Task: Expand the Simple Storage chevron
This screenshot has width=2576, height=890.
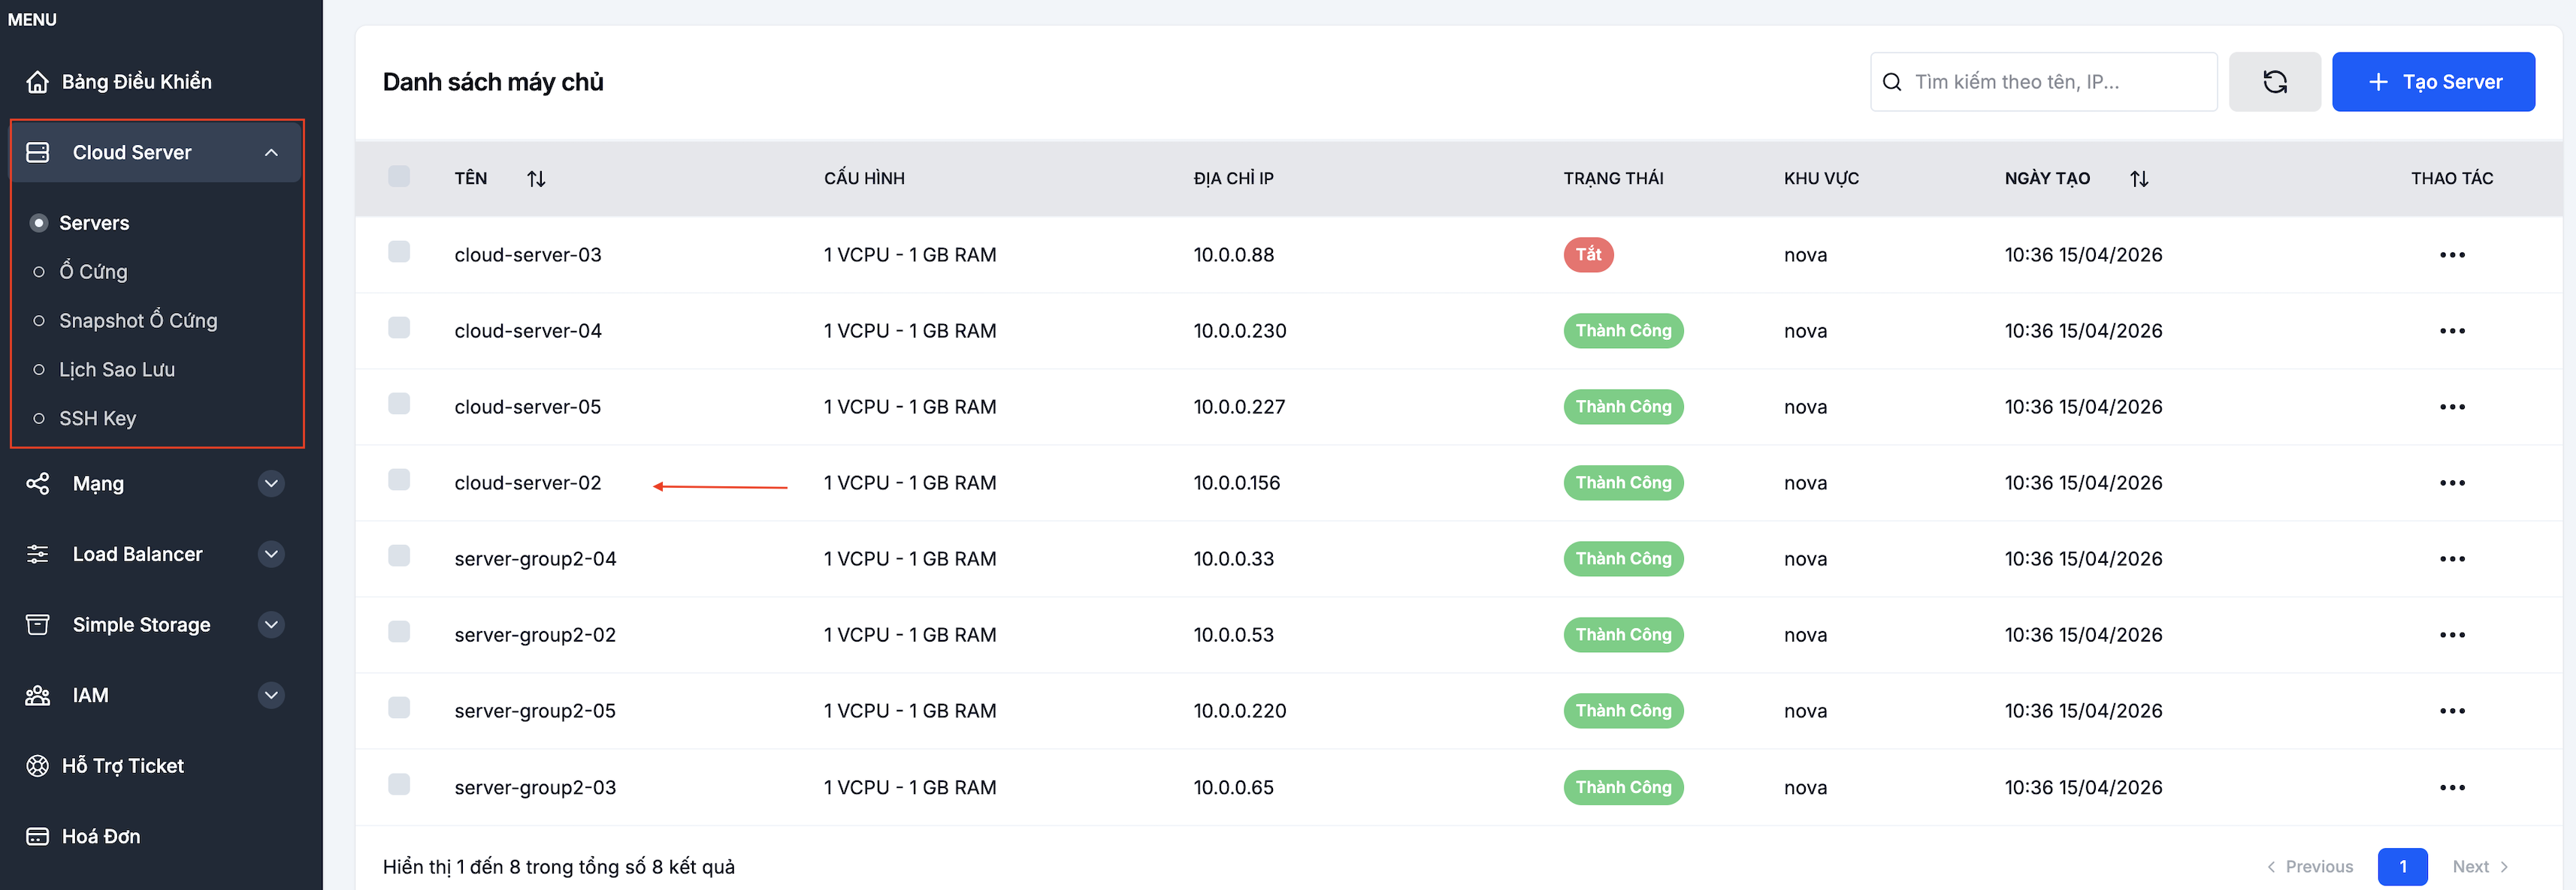Action: pyautogui.click(x=271, y=625)
